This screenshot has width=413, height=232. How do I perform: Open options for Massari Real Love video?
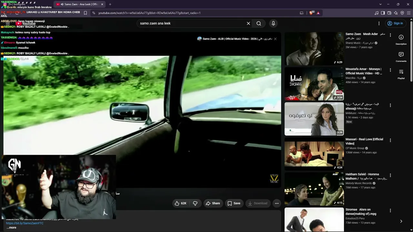390,140
